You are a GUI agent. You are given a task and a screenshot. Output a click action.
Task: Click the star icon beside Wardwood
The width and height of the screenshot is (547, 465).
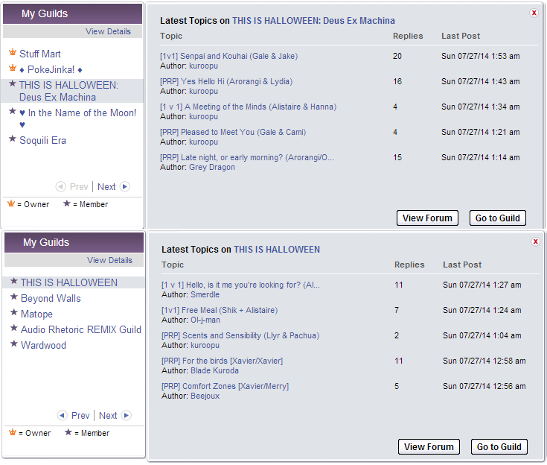[14, 344]
